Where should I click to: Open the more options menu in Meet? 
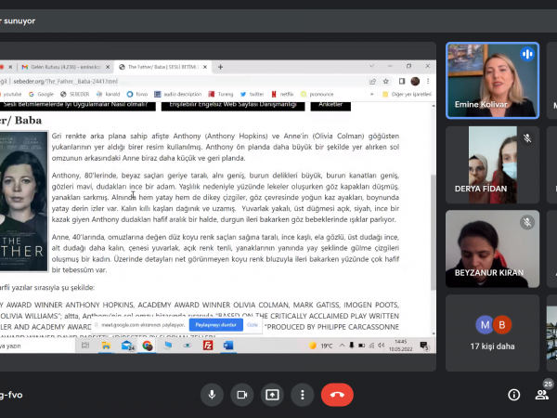(x=303, y=395)
